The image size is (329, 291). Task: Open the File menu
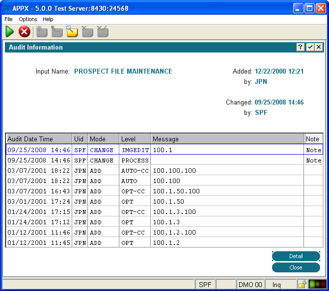pos(8,19)
